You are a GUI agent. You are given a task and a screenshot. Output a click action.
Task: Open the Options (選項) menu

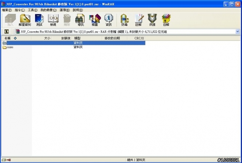point(65,10)
